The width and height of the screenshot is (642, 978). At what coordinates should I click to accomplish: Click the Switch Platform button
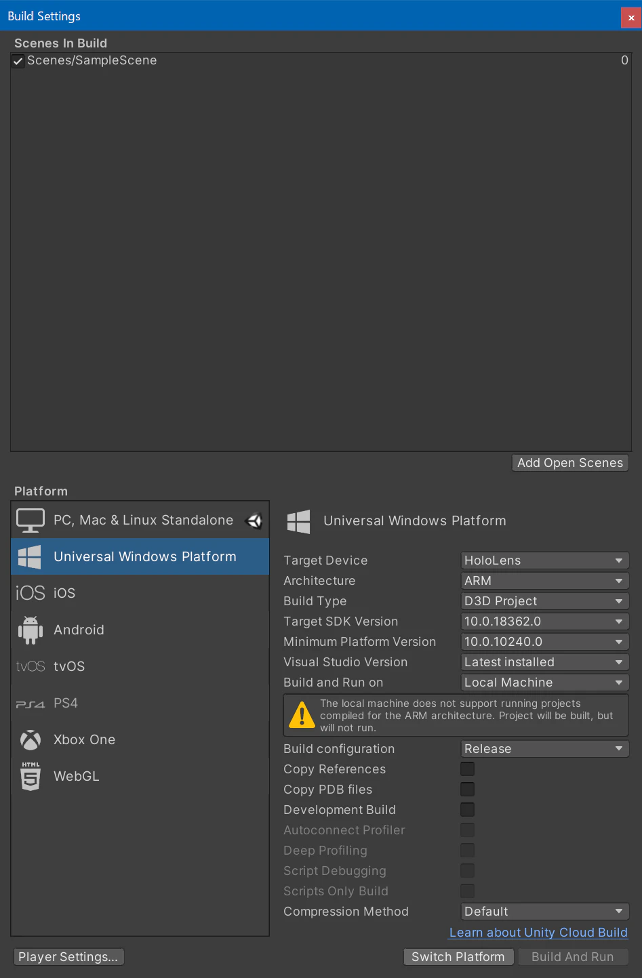tap(458, 957)
